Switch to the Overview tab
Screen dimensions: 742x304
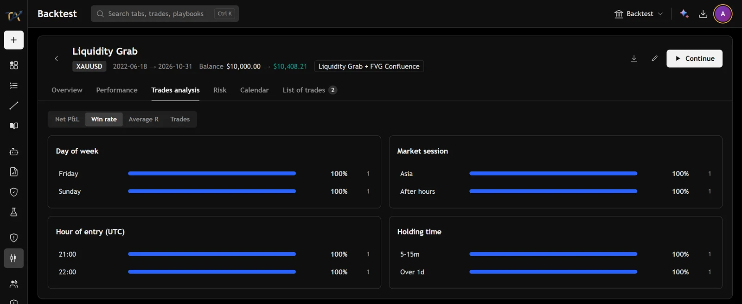pyautogui.click(x=67, y=90)
